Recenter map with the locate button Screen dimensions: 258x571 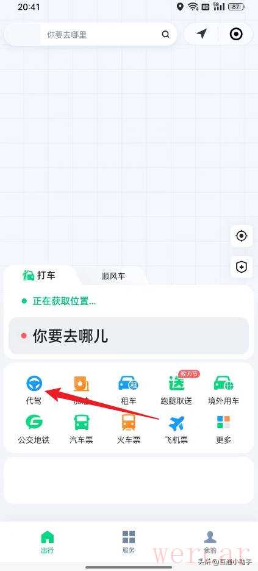[242, 236]
